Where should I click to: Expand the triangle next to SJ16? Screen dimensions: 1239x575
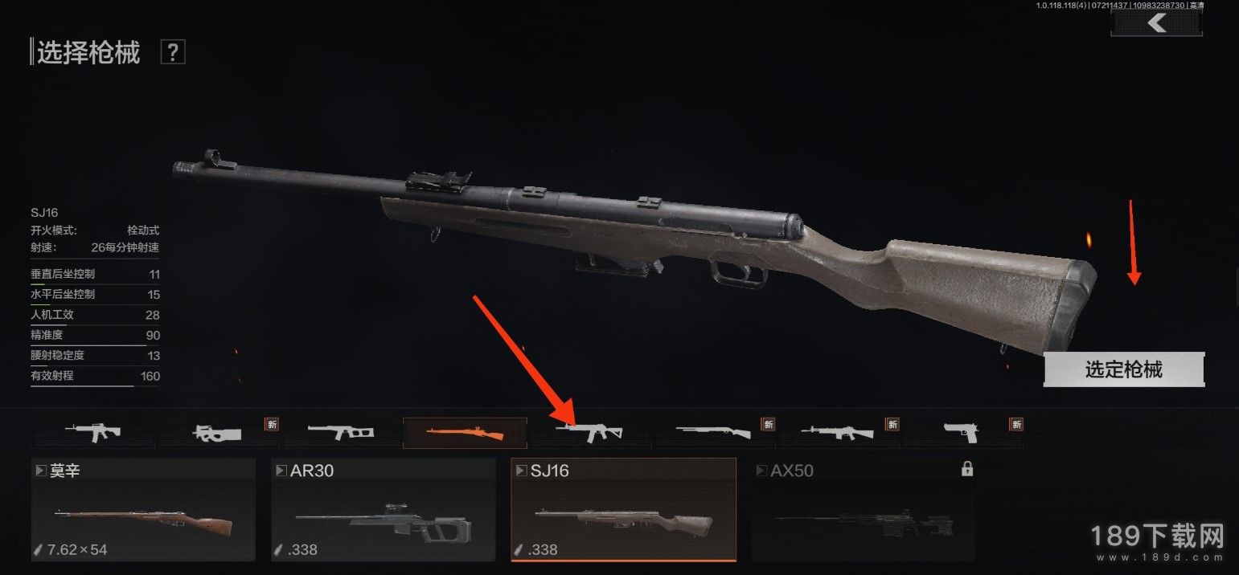point(521,471)
